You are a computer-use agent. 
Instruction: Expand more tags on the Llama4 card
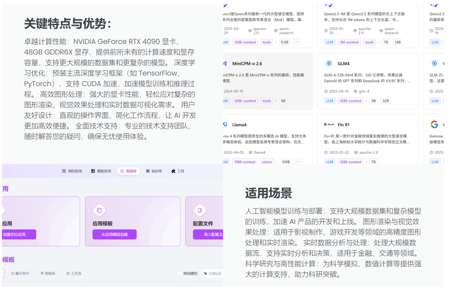point(298,162)
